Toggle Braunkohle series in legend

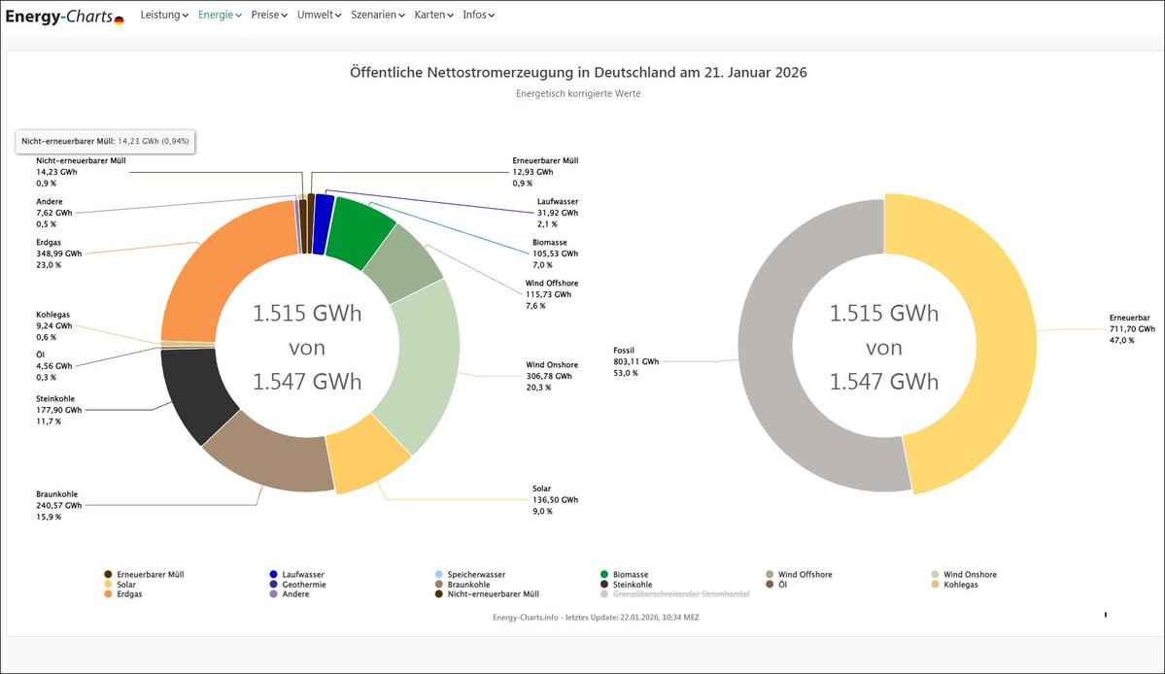click(468, 585)
